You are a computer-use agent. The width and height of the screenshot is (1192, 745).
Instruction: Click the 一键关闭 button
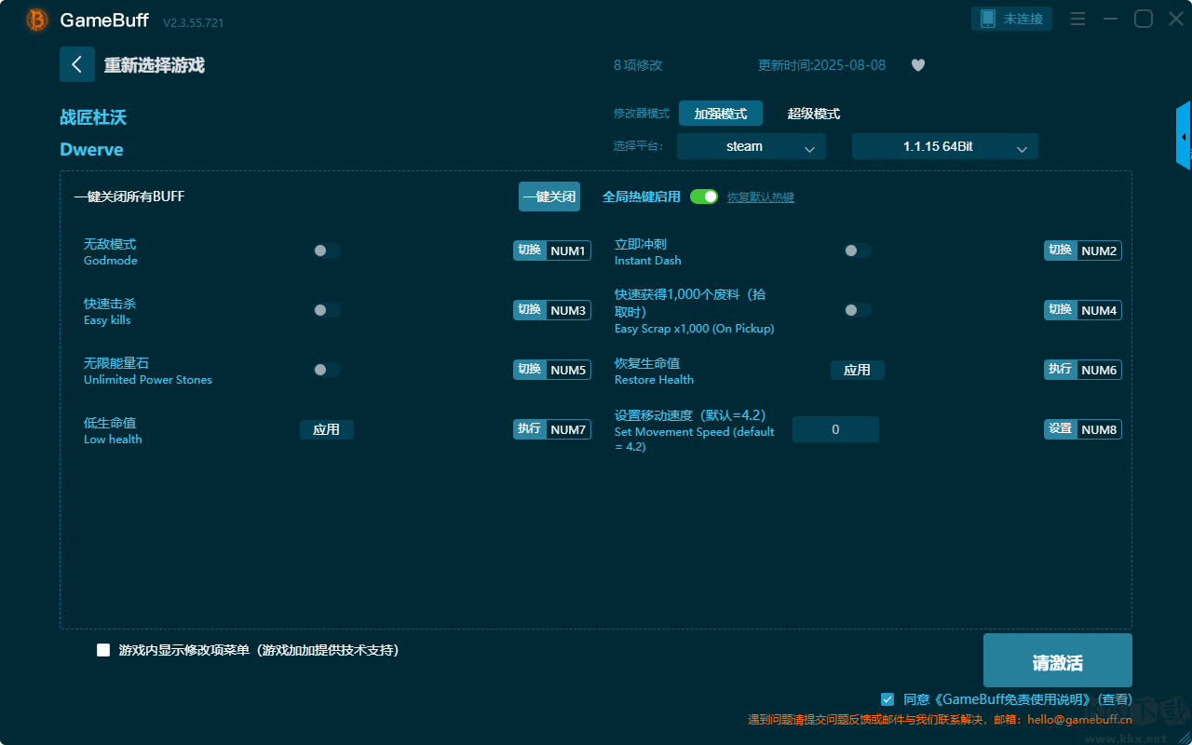pos(549,196)
